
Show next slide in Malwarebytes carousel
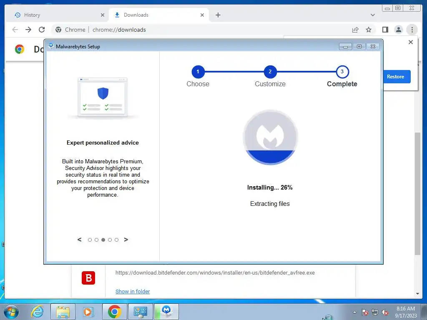point(126,240)
